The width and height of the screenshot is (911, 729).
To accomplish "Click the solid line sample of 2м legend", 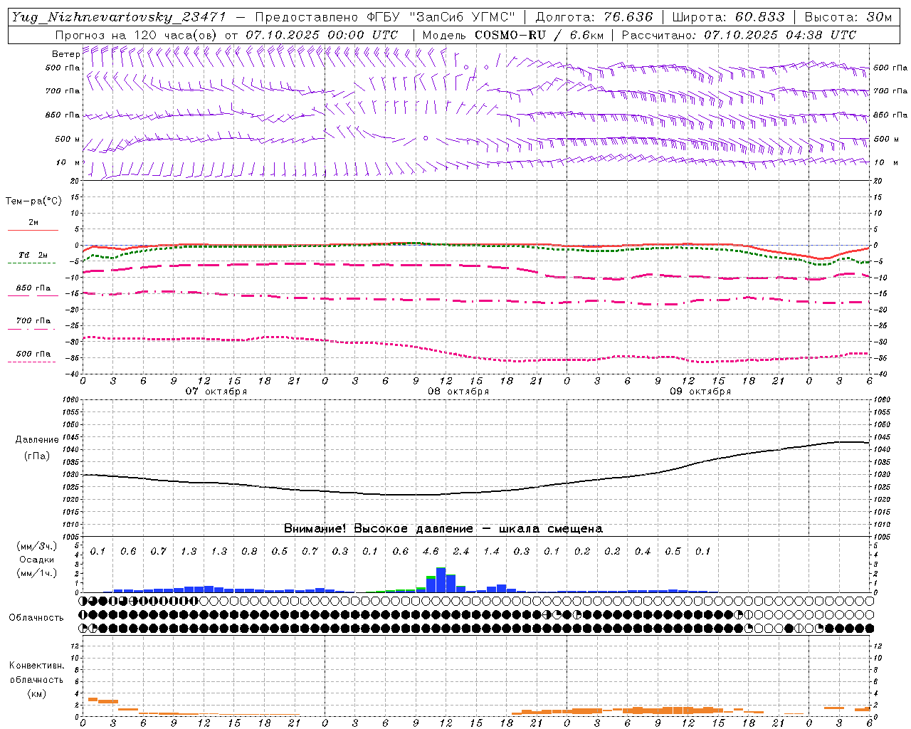I will tap(33, 231).
